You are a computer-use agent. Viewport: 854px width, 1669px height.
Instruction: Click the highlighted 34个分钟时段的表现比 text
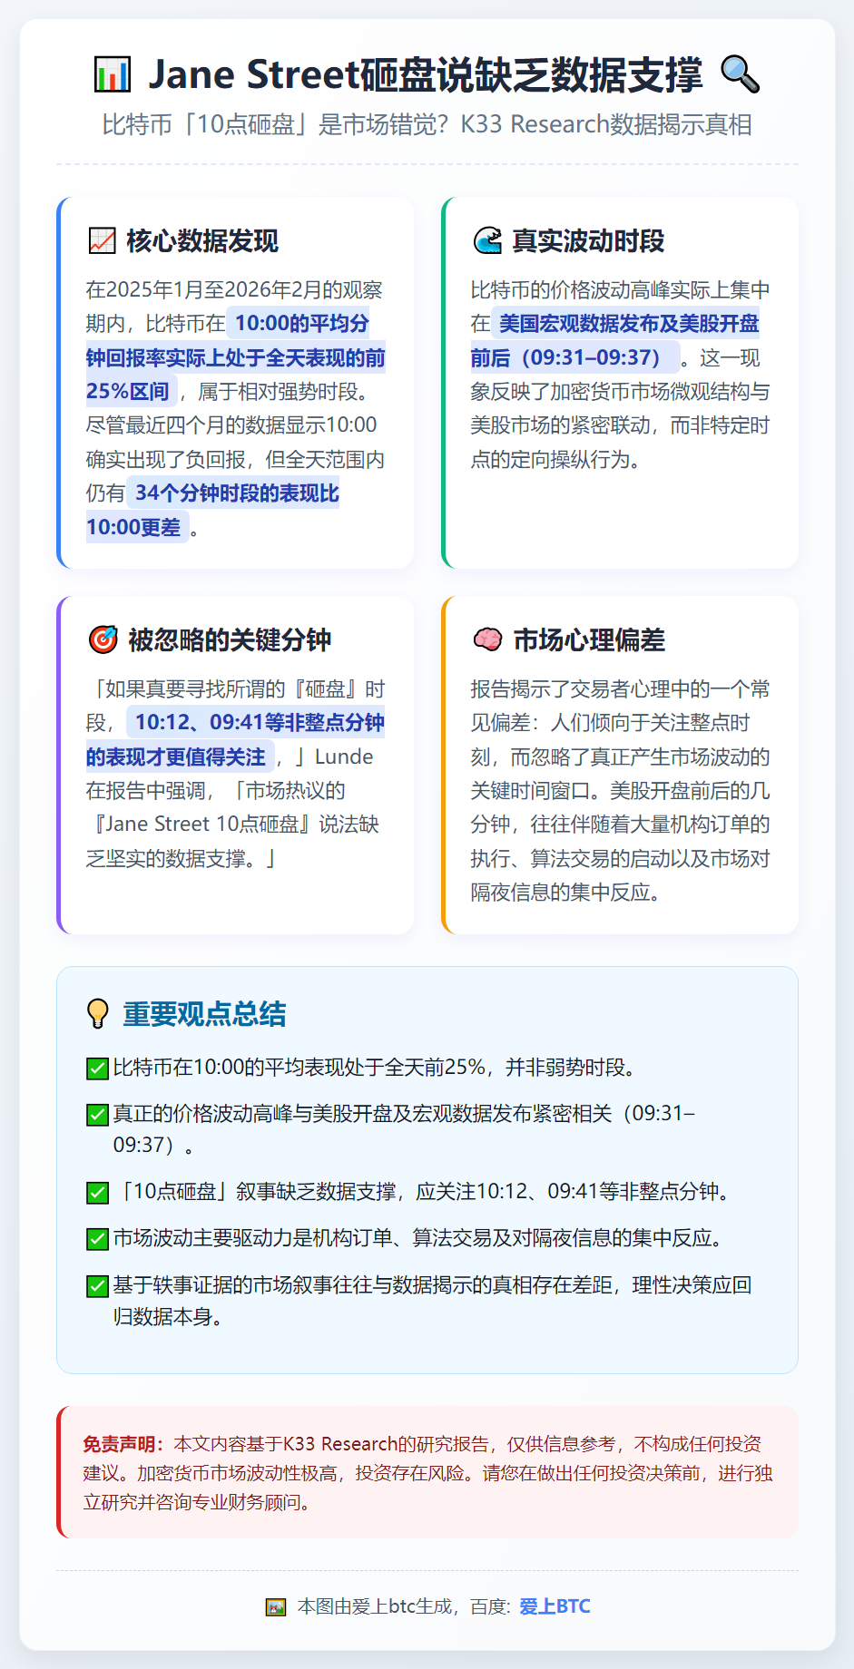coord(233,493)
